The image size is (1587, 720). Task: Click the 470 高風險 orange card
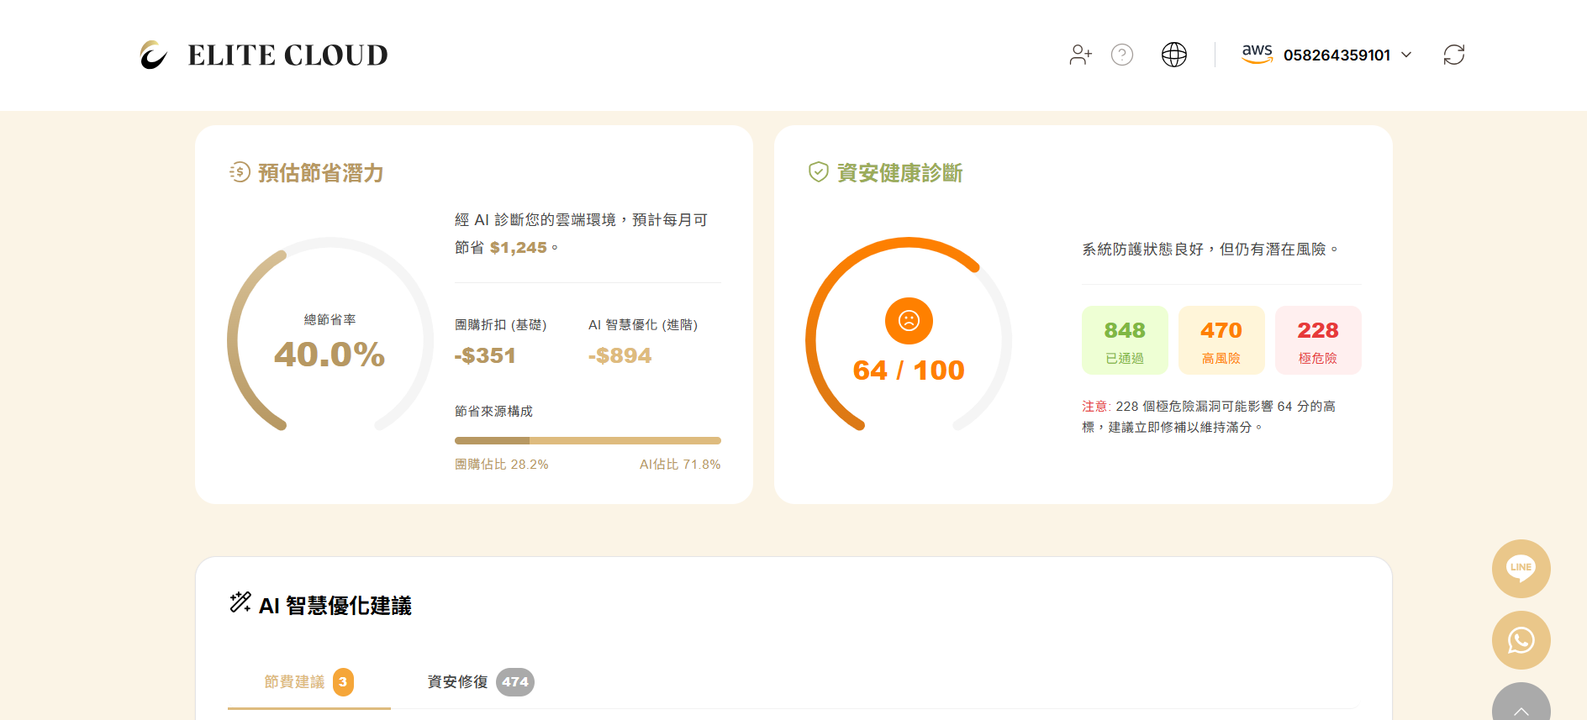[1221, 340]
